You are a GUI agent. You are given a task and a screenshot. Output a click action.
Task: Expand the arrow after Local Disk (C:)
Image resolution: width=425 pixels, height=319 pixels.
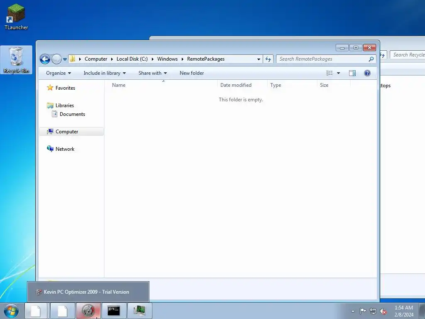click(153, 59)
